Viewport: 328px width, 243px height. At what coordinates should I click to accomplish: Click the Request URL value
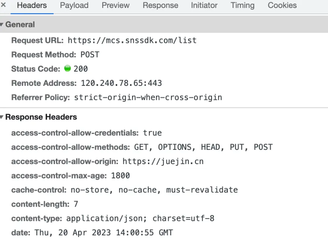point(132,40)
